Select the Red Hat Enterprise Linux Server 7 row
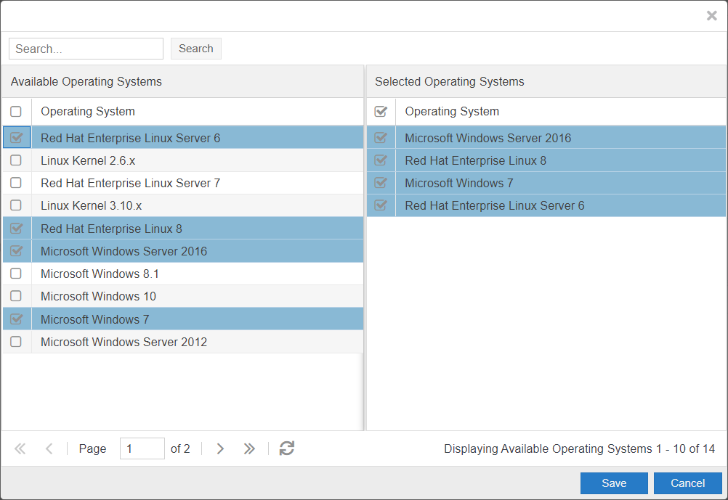The image size is (728, 500). 130,183
